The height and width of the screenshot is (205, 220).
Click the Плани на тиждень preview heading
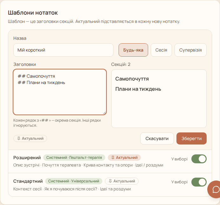pyautogui.click(x=138, y=89)
